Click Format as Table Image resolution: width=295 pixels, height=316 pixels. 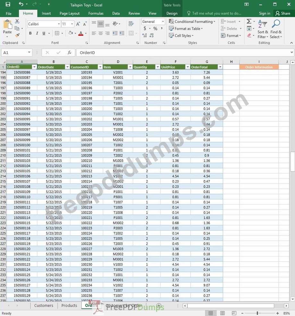pyautogui.click(x=186, y=28)
